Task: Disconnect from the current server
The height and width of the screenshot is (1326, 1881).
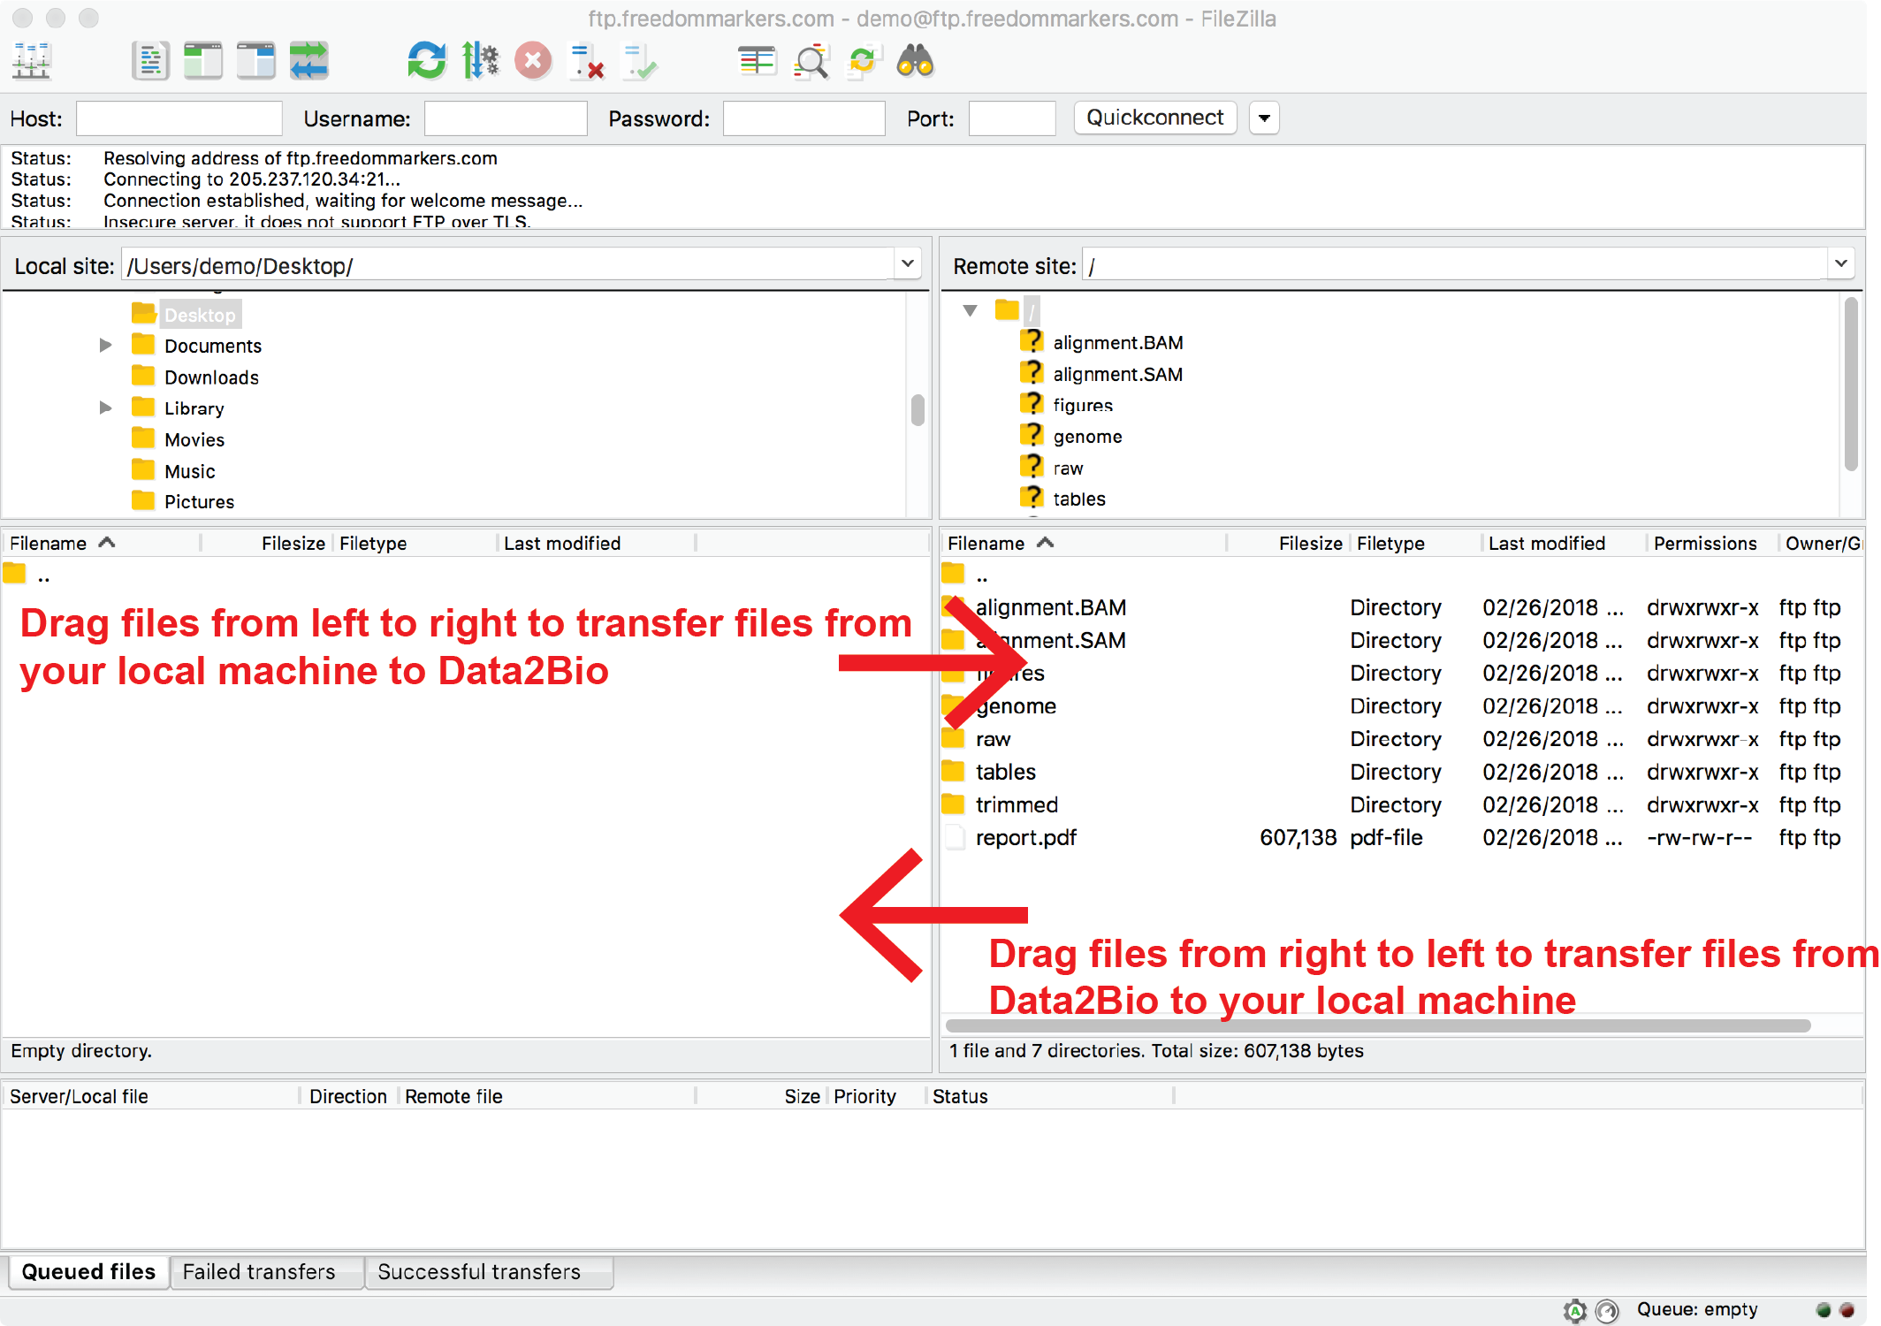Action: coord(587,61)
